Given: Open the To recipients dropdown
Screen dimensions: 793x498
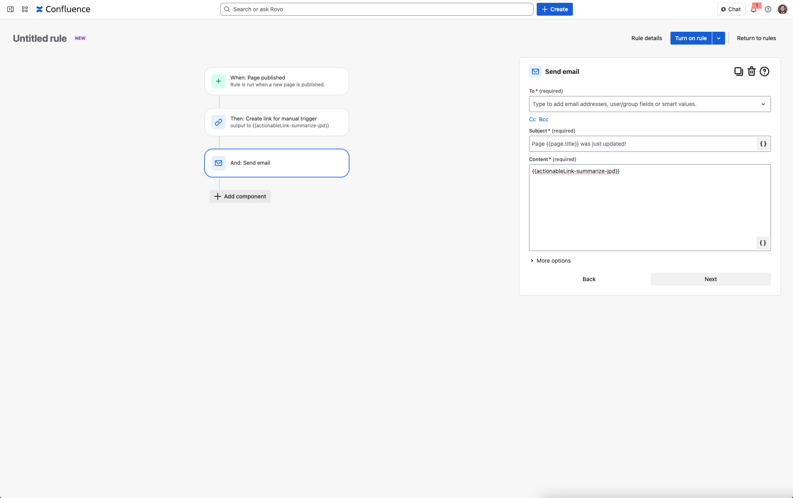Looking at the screenshot, I should pyautogui.click(x=763, y=104).
